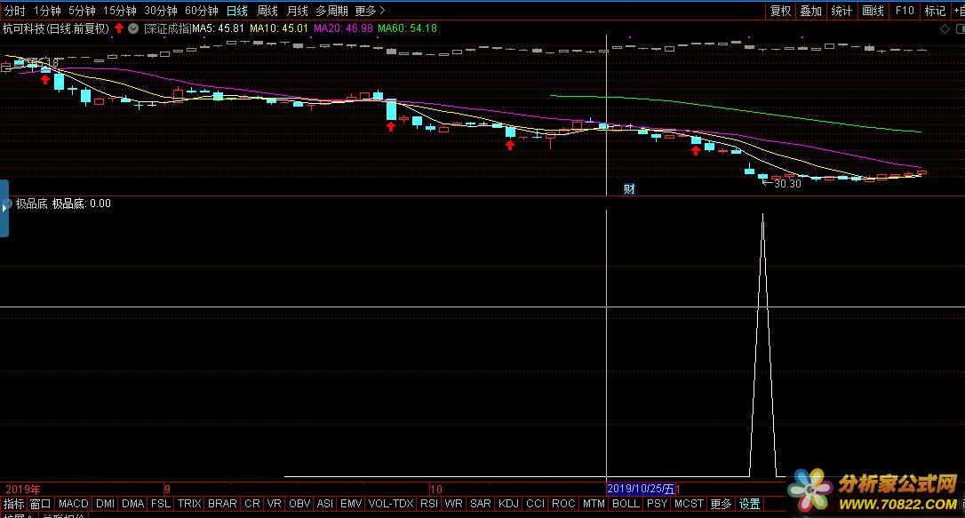Select the 5分钟 period tab
This screenshot has width=965, height=518.
[82, 11]
